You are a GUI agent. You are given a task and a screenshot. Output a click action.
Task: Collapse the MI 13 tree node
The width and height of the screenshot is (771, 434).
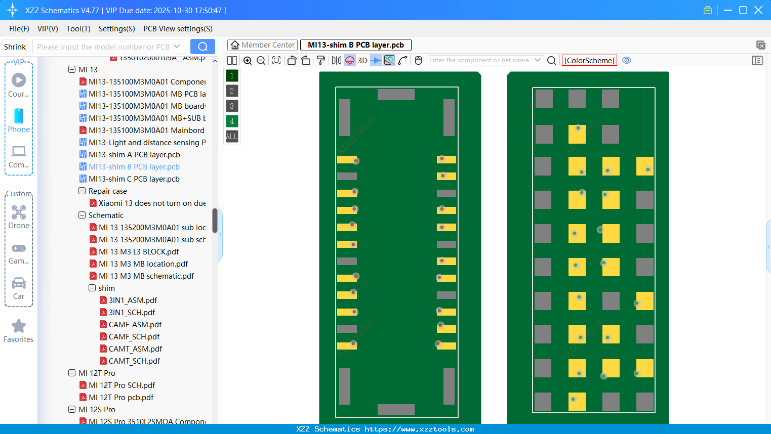(72, 69)
